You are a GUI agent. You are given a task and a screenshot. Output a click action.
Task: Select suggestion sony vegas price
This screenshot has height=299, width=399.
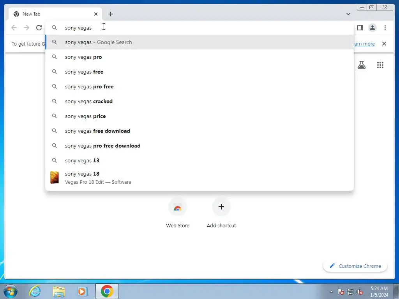coord(199,116)
